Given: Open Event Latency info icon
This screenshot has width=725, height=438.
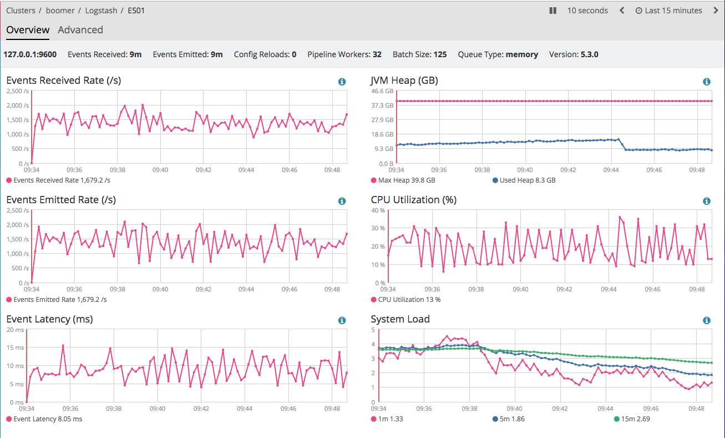Looking at the screenshot, I should (x=342, y=320).
